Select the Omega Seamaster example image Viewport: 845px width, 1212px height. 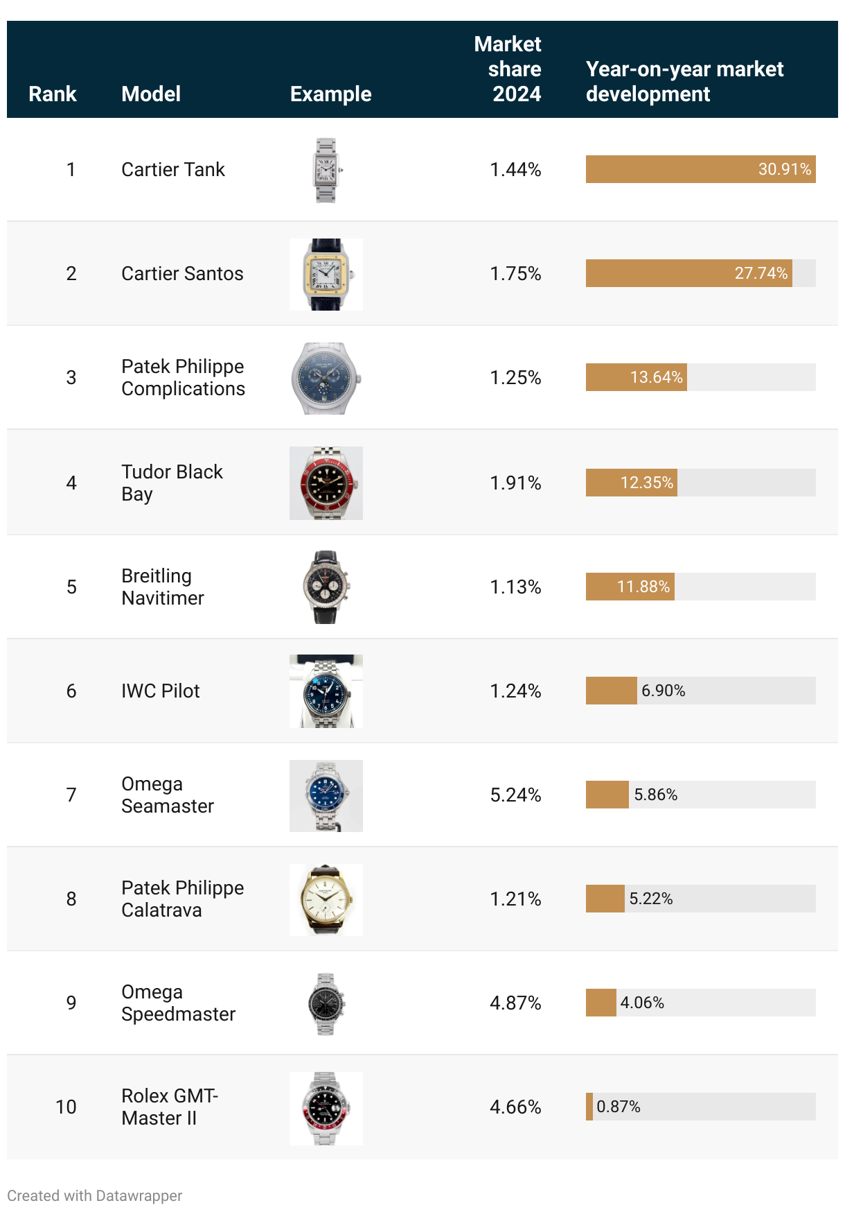(326, 796)
